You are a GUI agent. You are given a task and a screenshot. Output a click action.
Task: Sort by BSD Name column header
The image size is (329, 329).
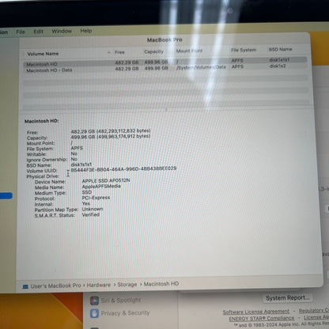coord(280,49)
